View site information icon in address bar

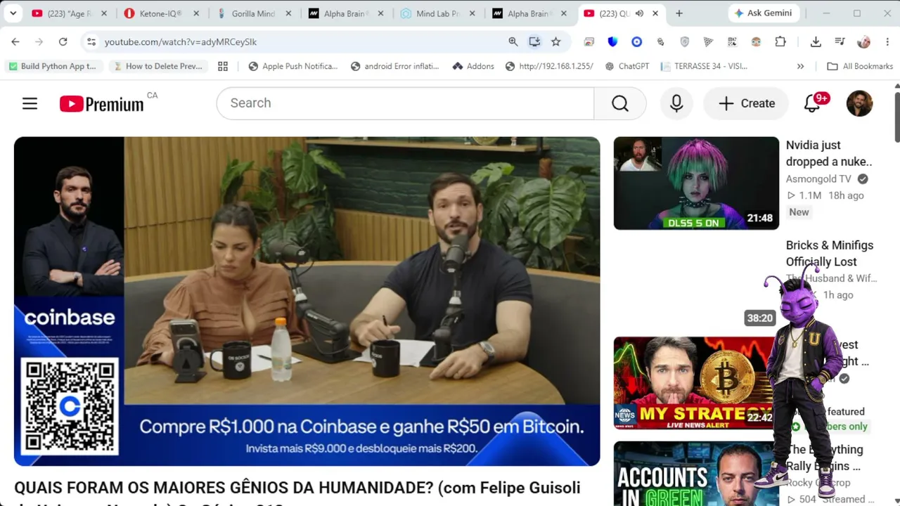tap(91, 42)
